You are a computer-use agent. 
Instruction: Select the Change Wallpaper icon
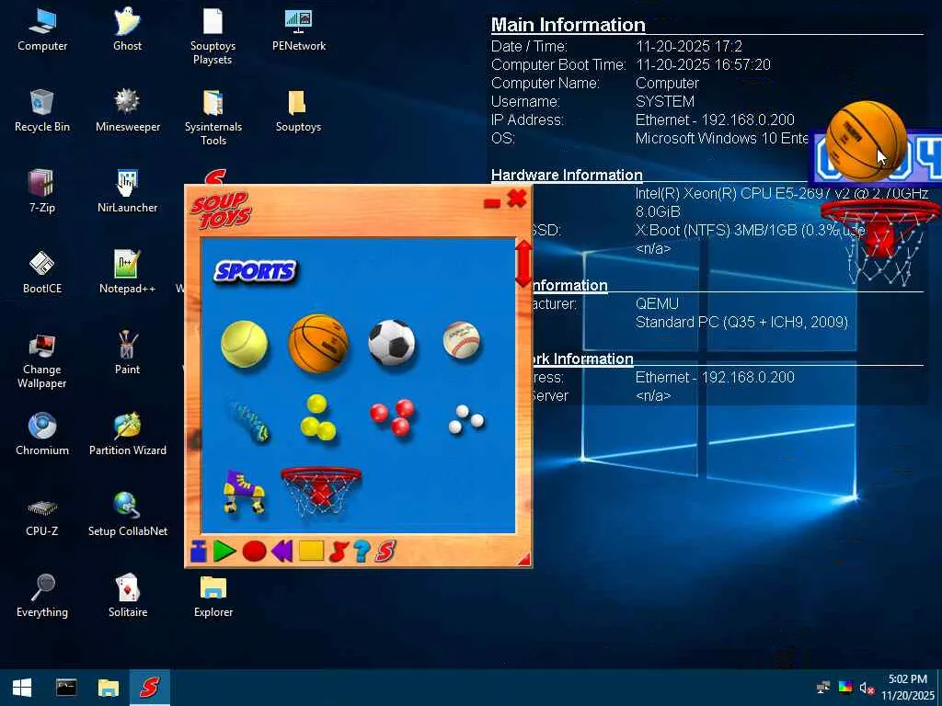coord(42,360)
